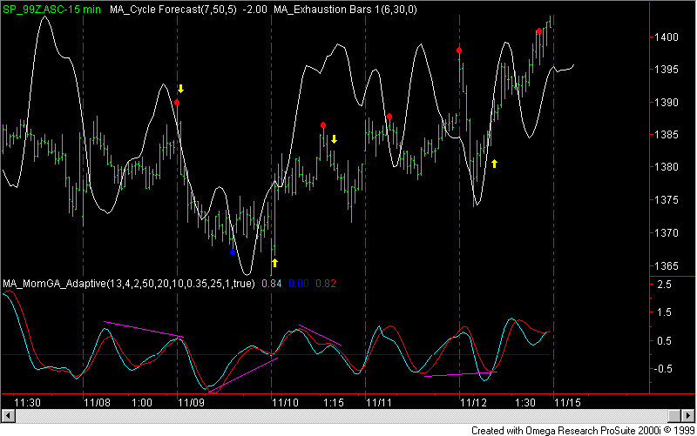The image size is (697, 436).
Task: Click the 1380 price axis label
Action: (667, 167)
